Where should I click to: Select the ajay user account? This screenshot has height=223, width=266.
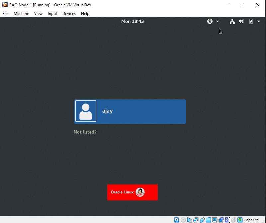[x=130, y=112]
